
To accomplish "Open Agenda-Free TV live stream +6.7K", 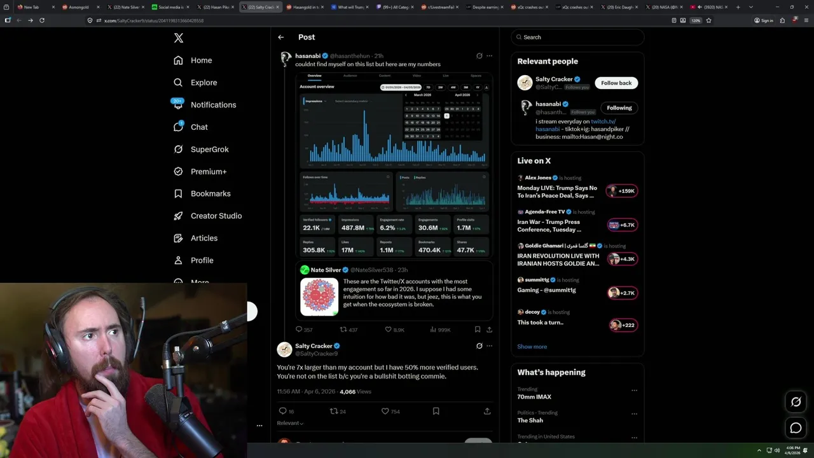I will (x=577, y=221).
